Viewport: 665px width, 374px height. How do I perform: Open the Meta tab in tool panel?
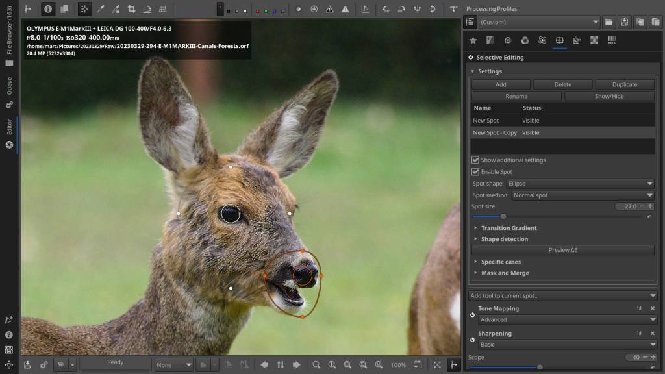tap(612, 40)
